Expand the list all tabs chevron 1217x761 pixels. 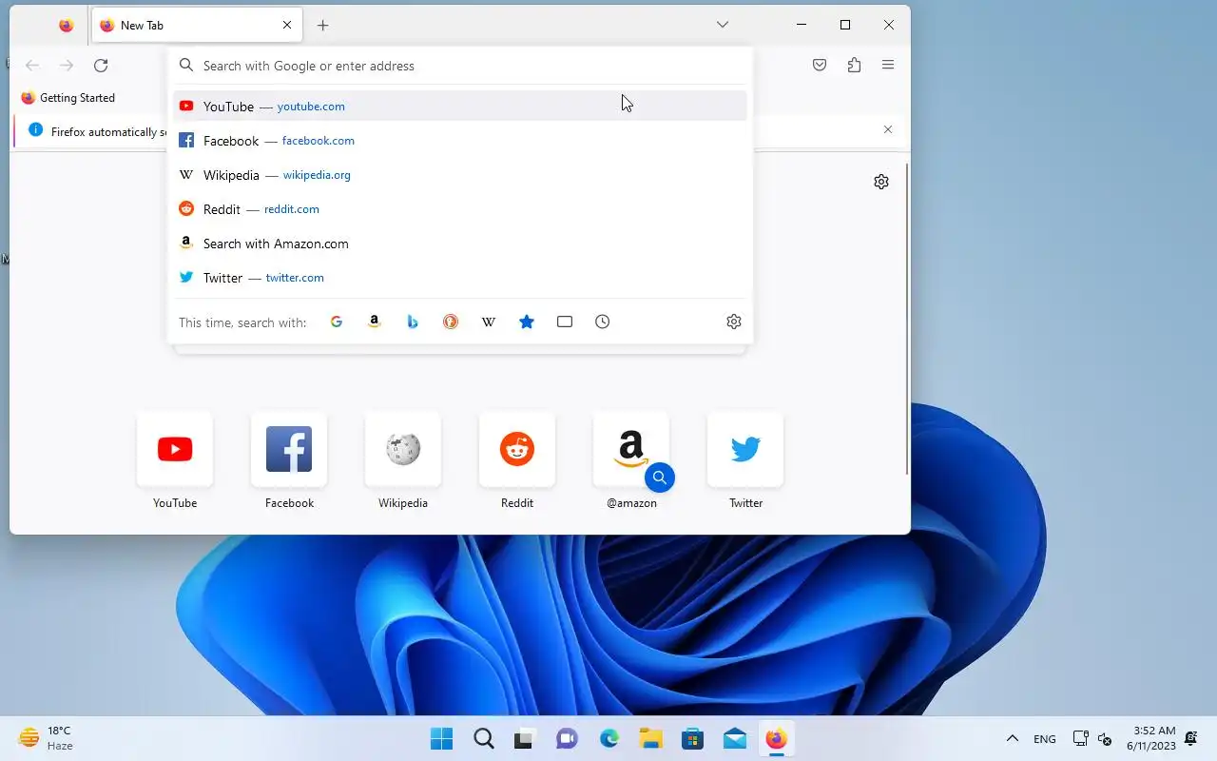click(x=723, y=25)
